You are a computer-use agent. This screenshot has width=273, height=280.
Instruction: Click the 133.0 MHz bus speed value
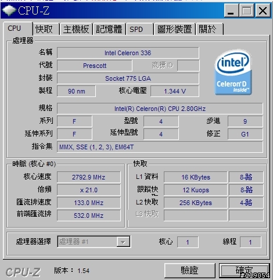coord(89,203)
